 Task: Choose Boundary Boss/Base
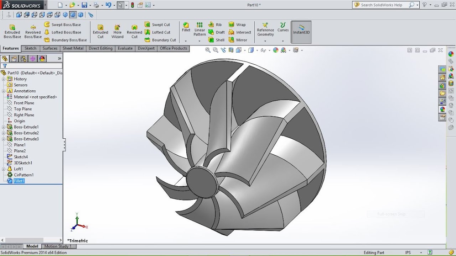click(x=66, y=40)
